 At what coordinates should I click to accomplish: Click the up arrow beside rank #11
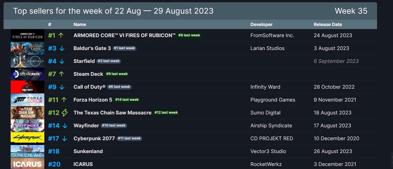point(64,100)
